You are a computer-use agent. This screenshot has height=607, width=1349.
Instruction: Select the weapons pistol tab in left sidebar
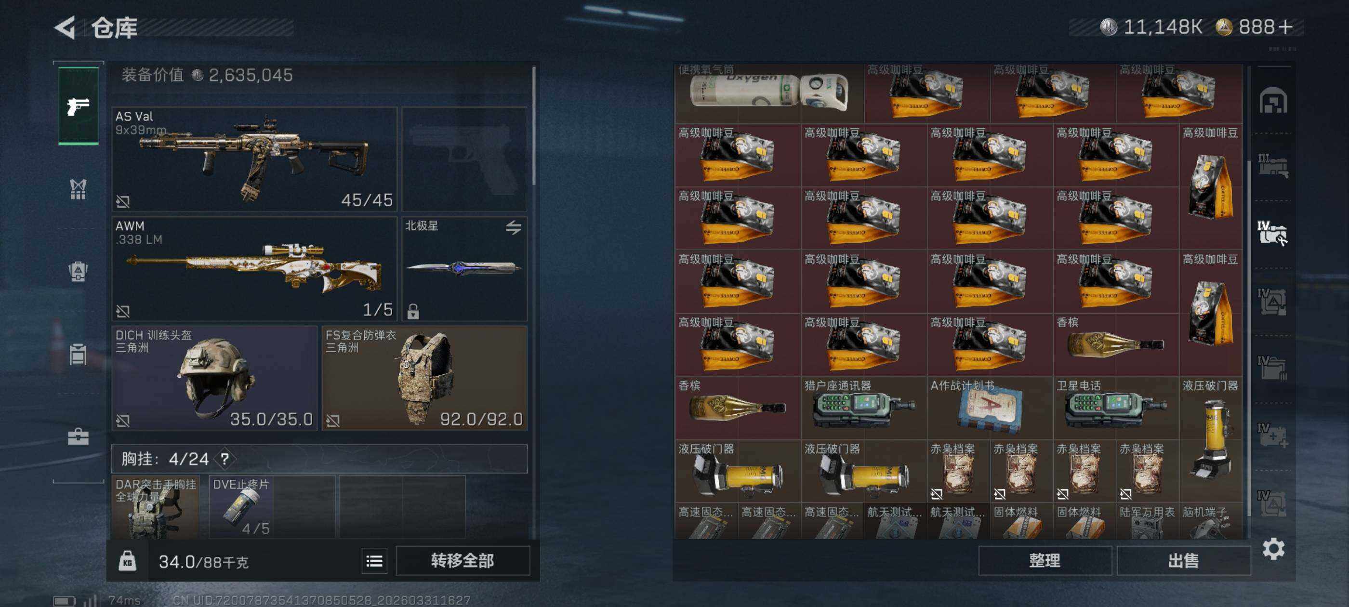[x=78, y=106]
